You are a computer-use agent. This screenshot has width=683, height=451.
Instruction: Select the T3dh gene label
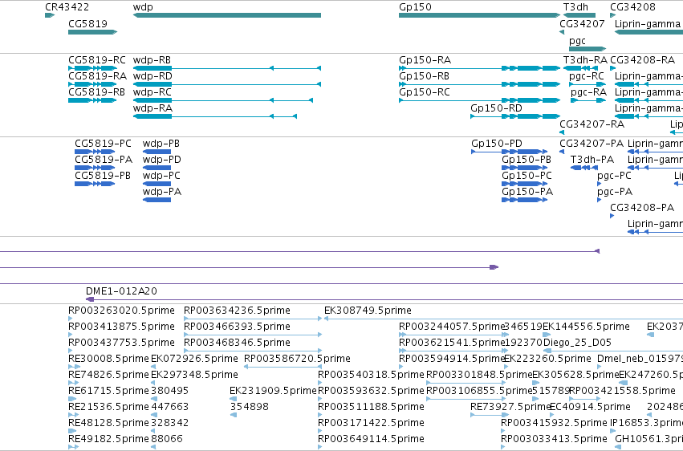point(575,7)
